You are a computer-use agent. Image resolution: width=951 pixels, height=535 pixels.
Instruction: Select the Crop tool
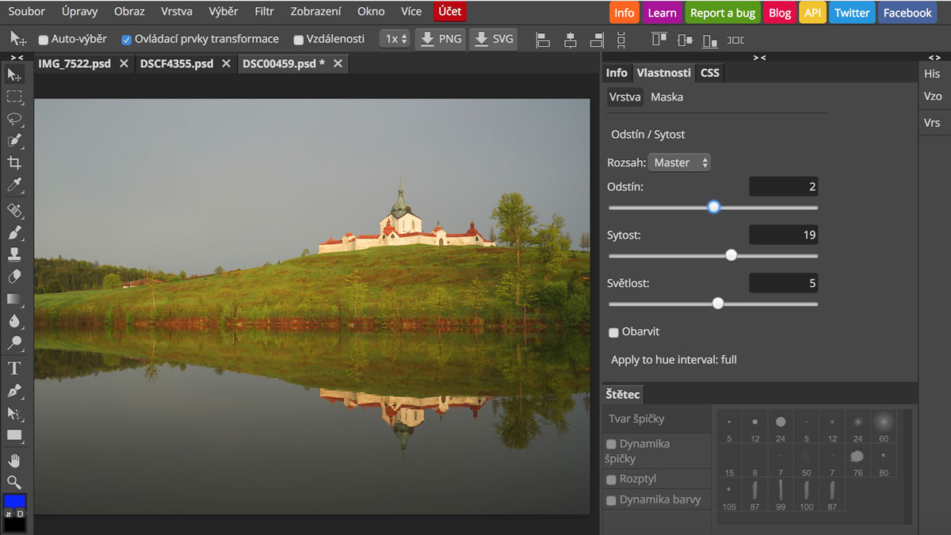(x=14, y=162)
